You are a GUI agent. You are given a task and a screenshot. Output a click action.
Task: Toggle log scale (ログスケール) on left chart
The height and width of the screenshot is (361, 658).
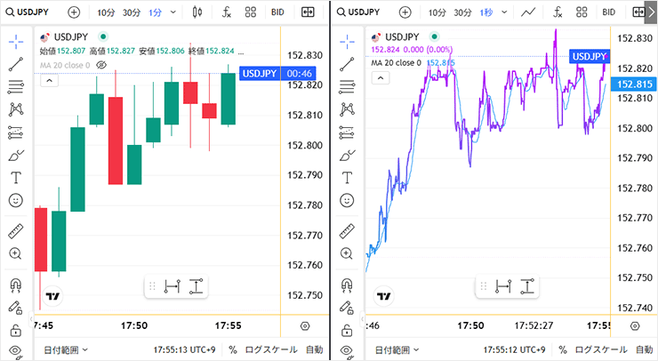click(x=270, y=349)
